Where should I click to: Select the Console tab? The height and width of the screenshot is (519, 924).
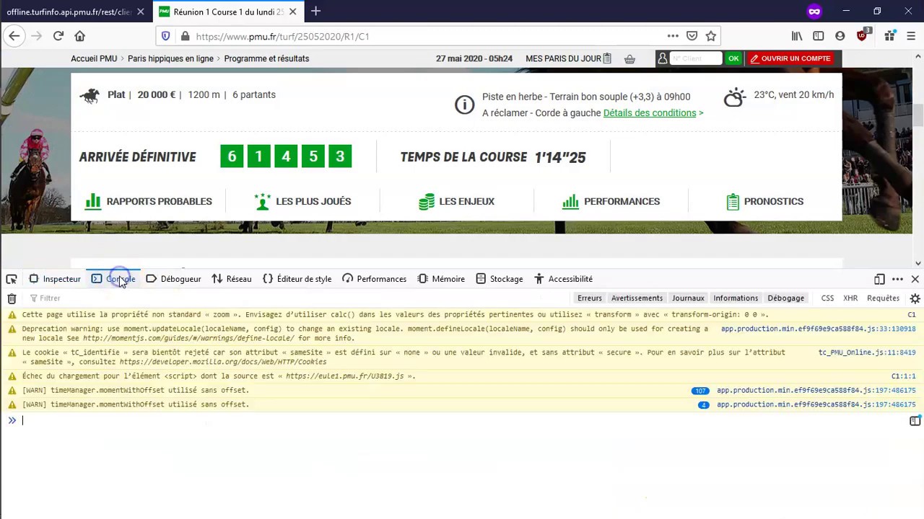coord(113,279)
